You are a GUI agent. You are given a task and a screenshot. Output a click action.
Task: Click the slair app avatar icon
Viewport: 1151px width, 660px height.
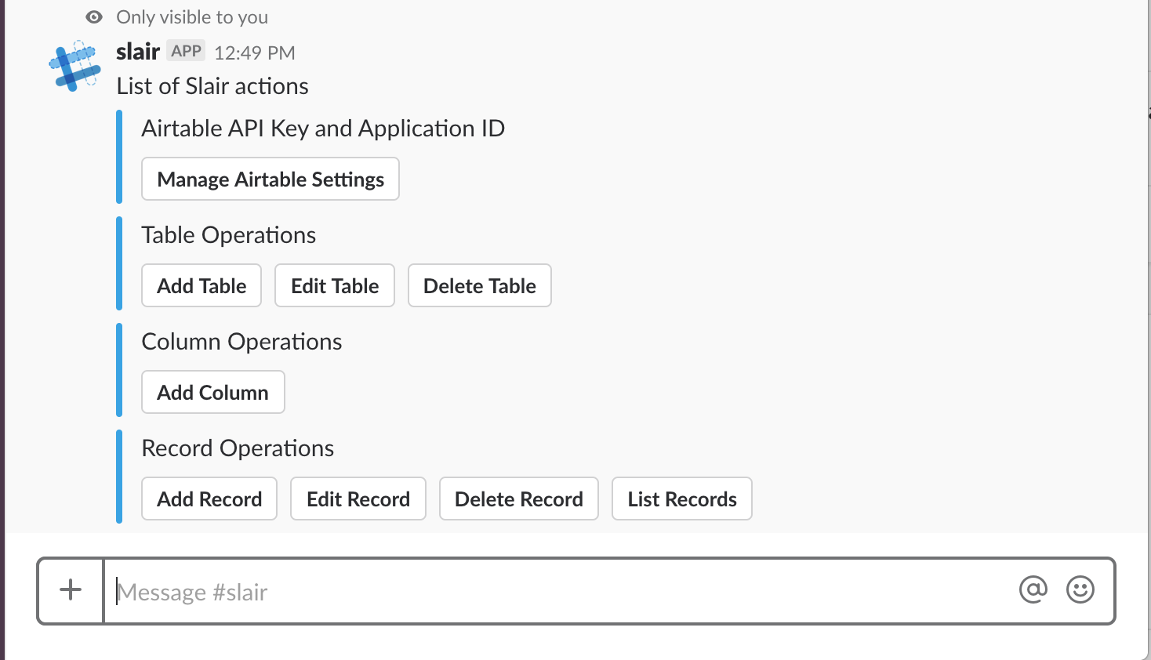point(75,67)
